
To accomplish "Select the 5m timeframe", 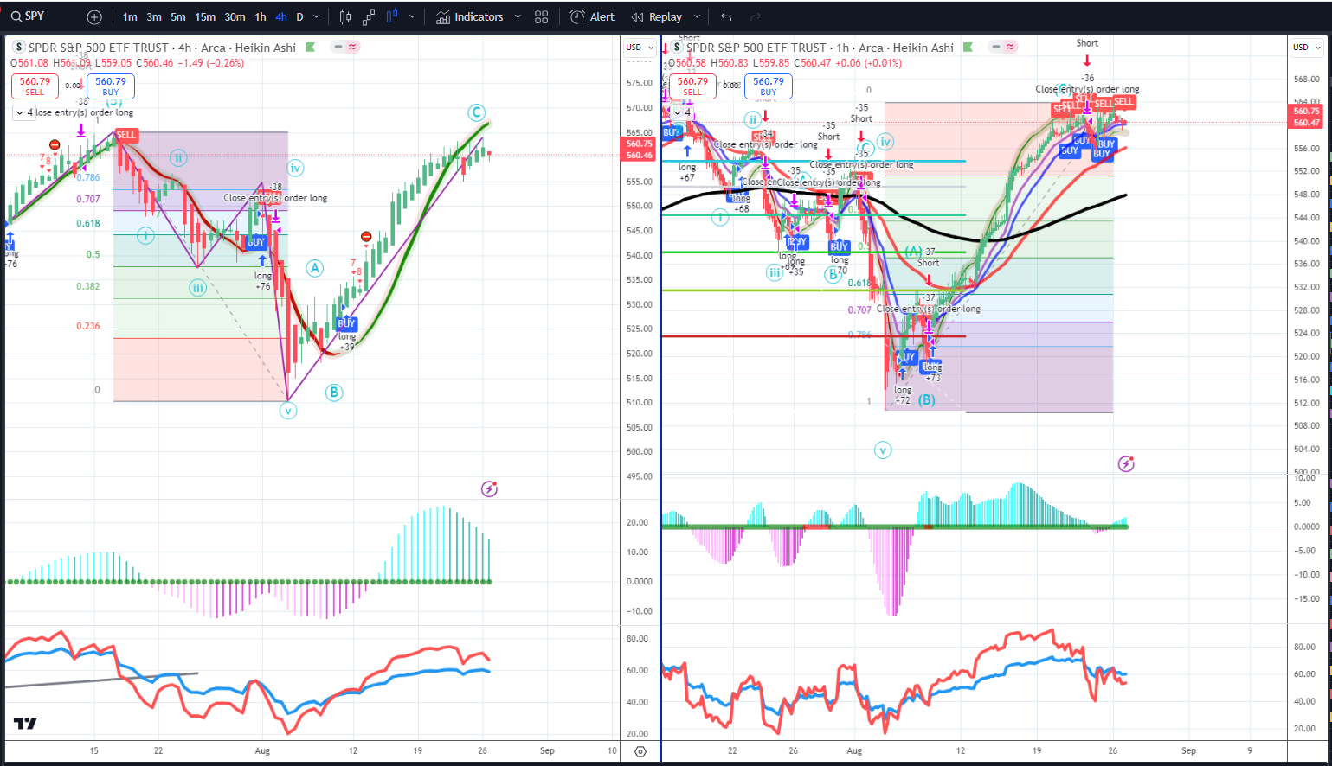I will [177, 17].
